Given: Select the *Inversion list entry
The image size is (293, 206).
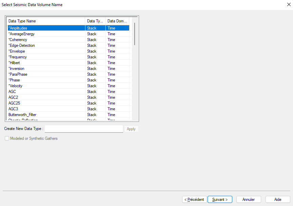Looking at the screenshot, I should pyautogui.click(x=17, y=69).
